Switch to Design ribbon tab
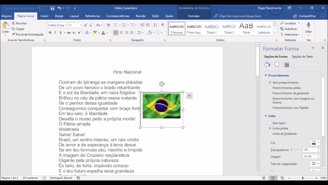328x185 pixels. tap(59, 16)
